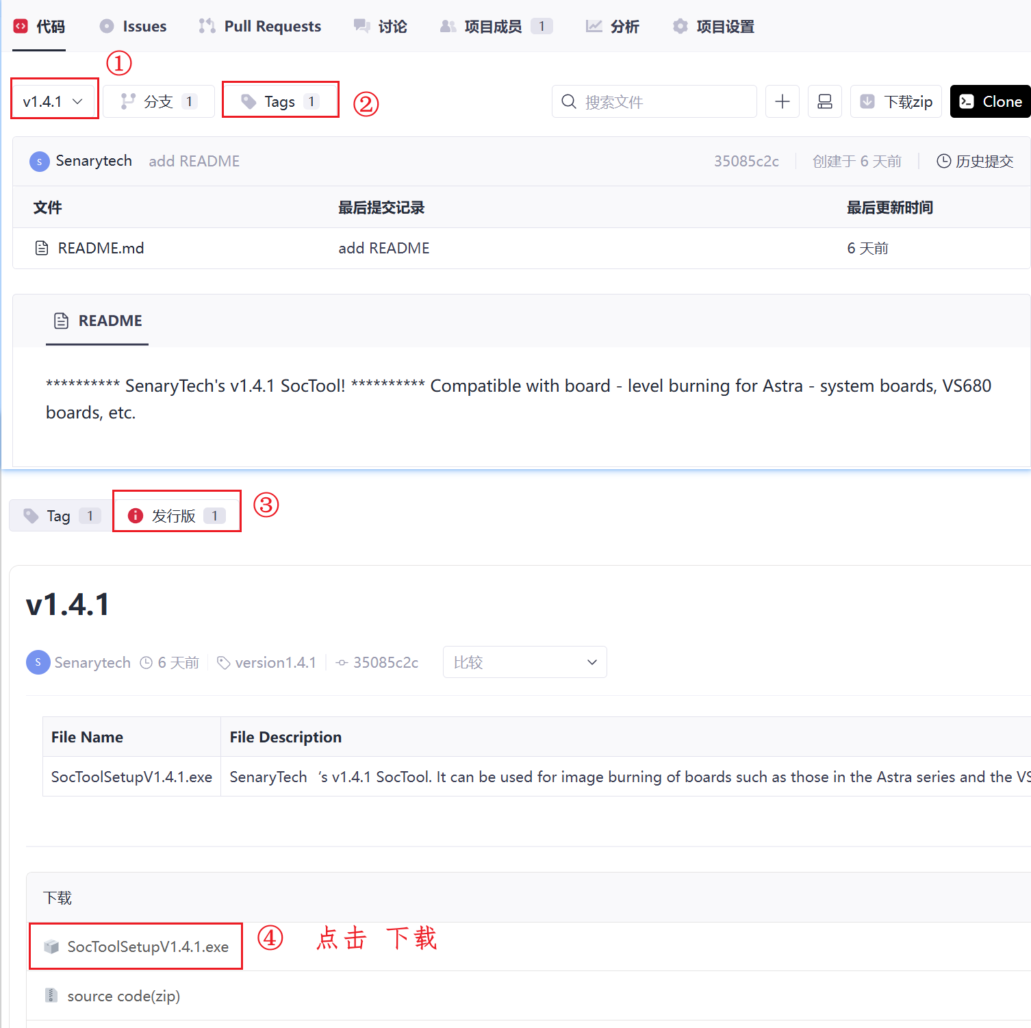Switch to the Tag tab
The width and height of the screenshot is (1031, 1028).
tap(61, 516)
